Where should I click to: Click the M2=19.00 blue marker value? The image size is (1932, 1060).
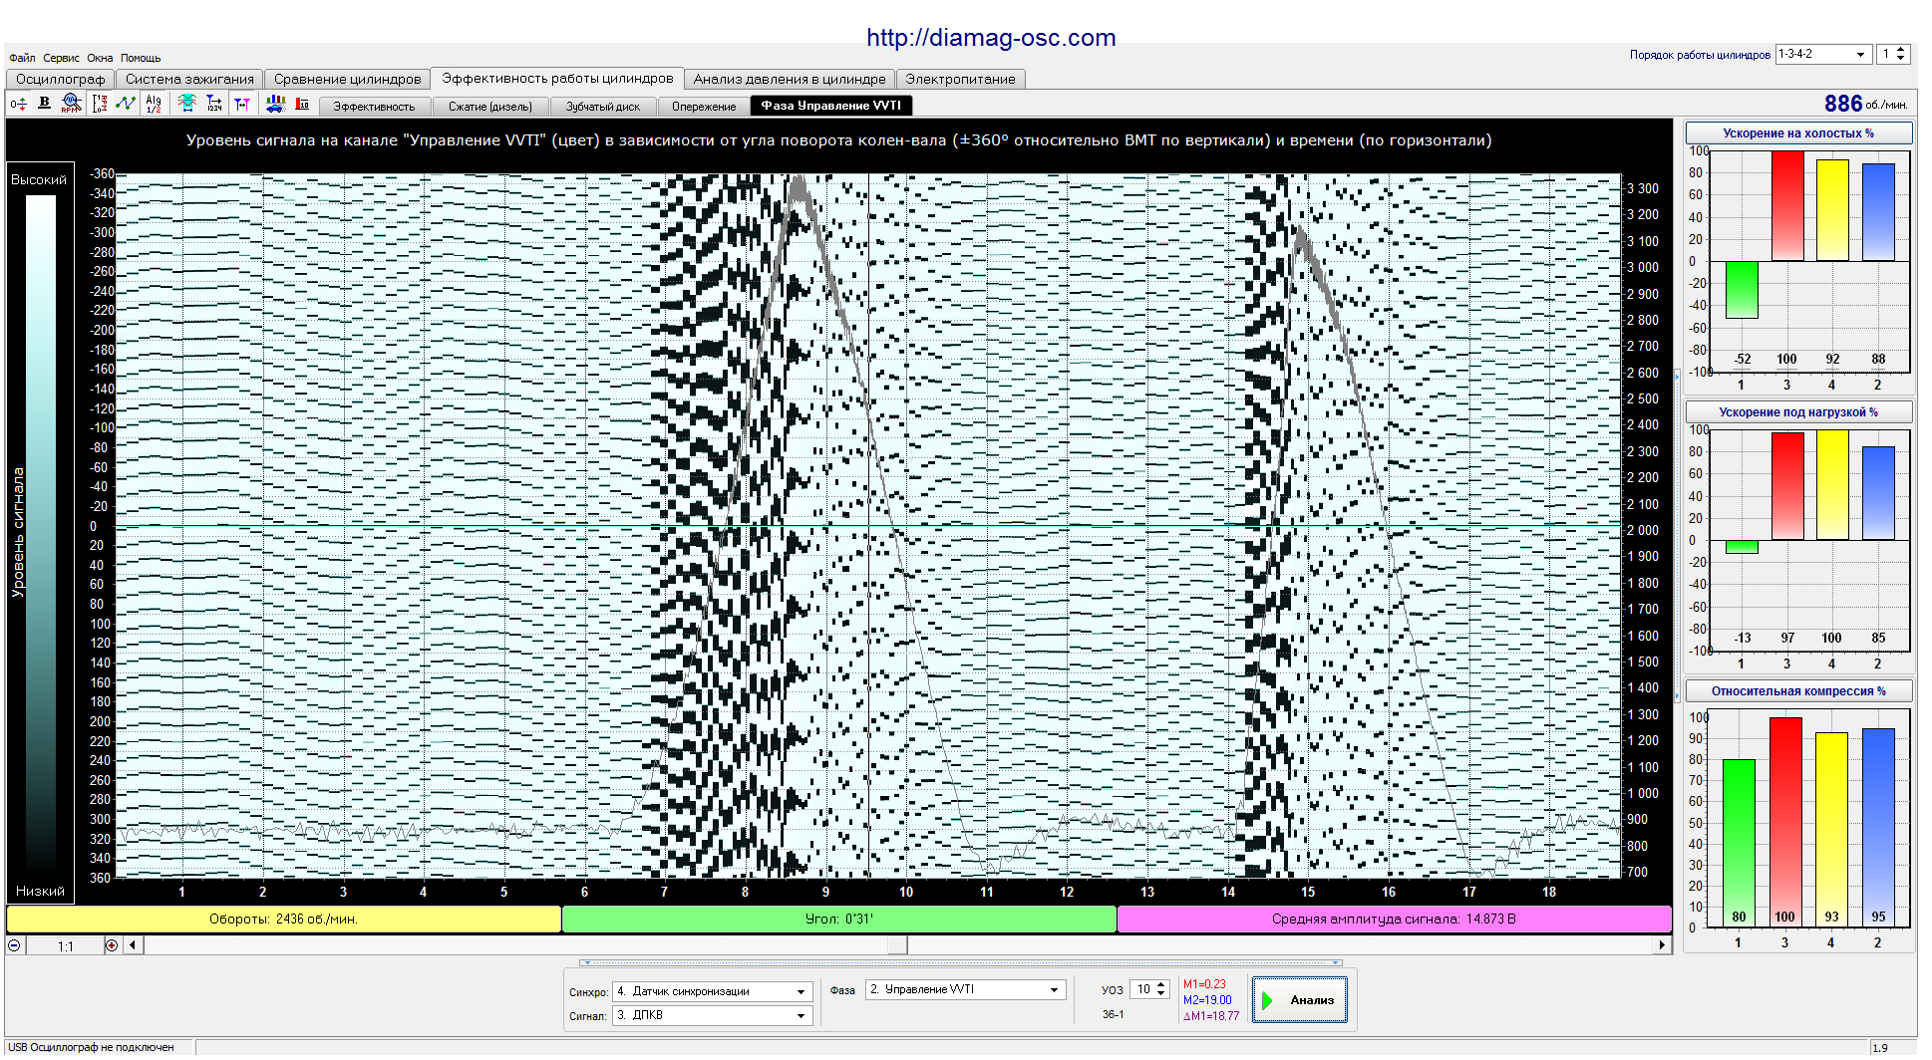[1207, 1000]
